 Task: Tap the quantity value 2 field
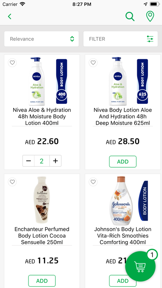click(42, 161)
